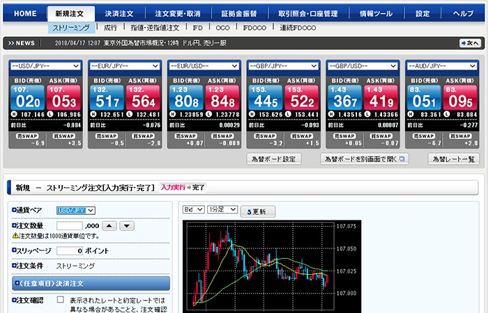Open the ヘルプ tab
Viewport: 488px width, 313px height.
463,14
